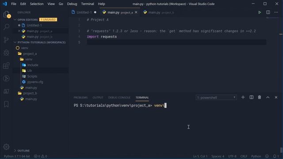Image resolution: width=283 pixels, height=159 pixels.
Task: Collapse the Python-Tutorials workspace section
Action: coord(41,42)
